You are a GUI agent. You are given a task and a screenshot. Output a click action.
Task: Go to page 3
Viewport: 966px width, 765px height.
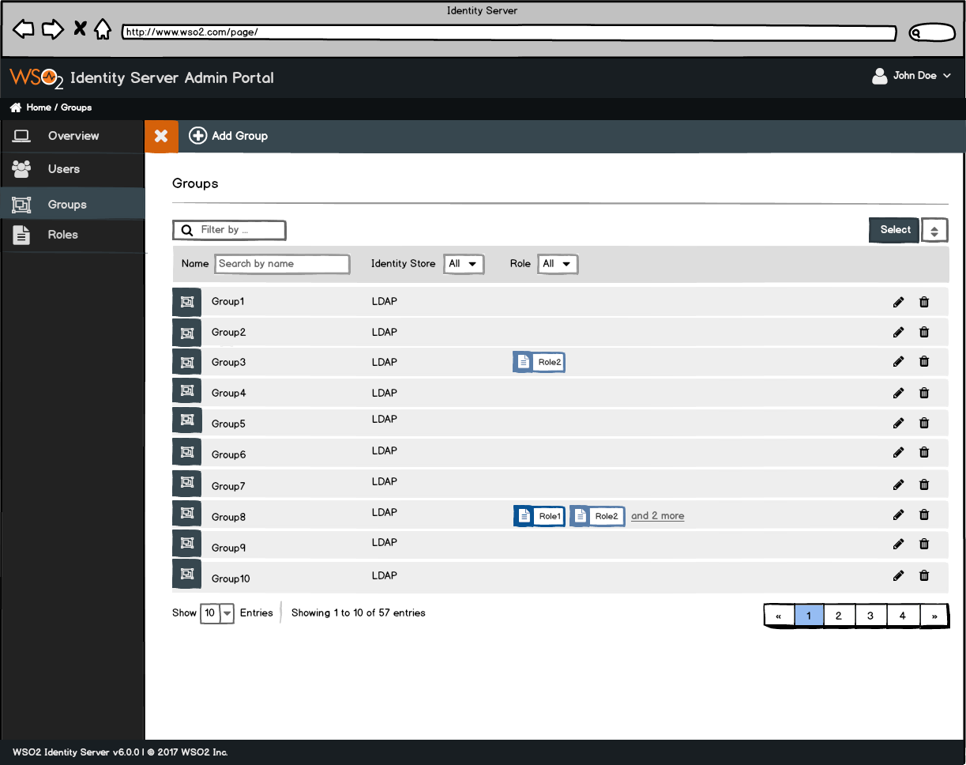coord(870,616)
